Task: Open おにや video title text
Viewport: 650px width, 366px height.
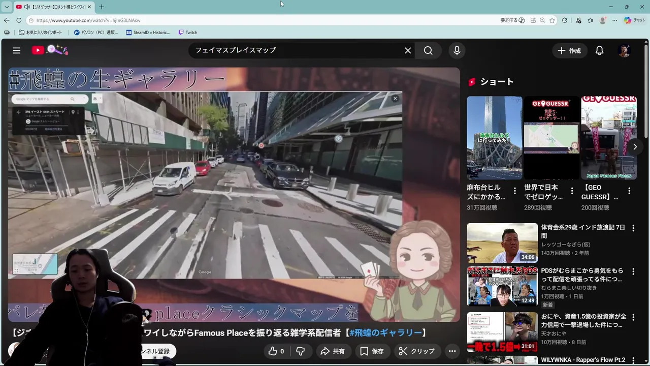Action: (x=583, y=321)
